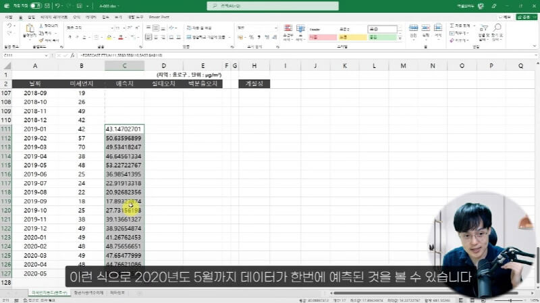Screen dimensions: 540x303
Task: Click the percent style icon
Action: [251, 37]
